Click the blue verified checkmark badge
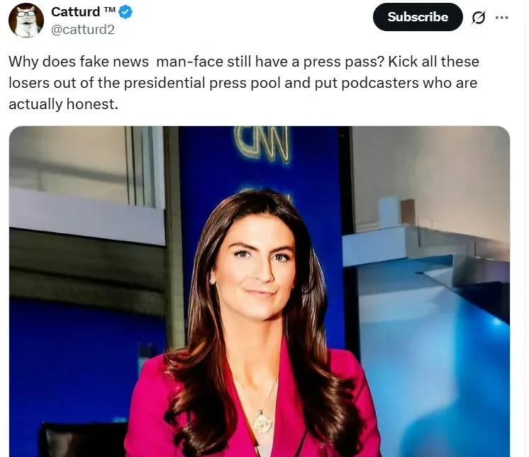The height and width of the screenshot is (457, 529). (126, 13)
